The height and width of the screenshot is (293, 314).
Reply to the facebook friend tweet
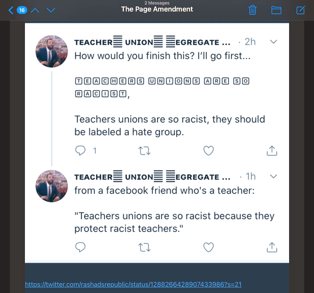(81, 247)
